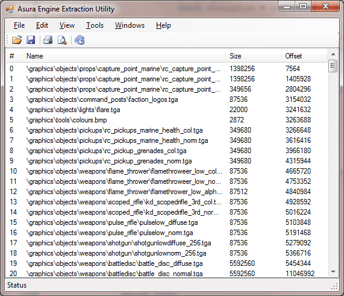Screen dimensions: 344x296
Task: Click the Offset column header
Action: click(x=304, y=56)
